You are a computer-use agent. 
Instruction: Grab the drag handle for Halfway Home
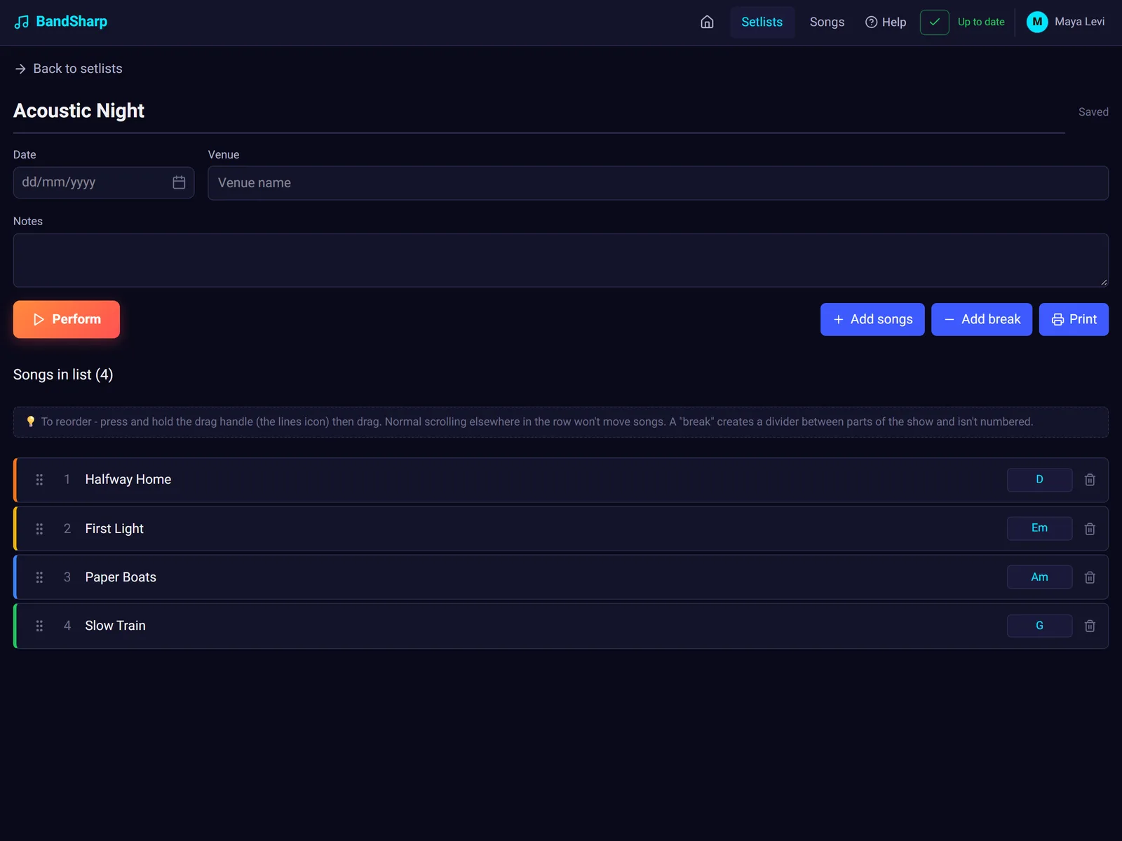point(39,480)
